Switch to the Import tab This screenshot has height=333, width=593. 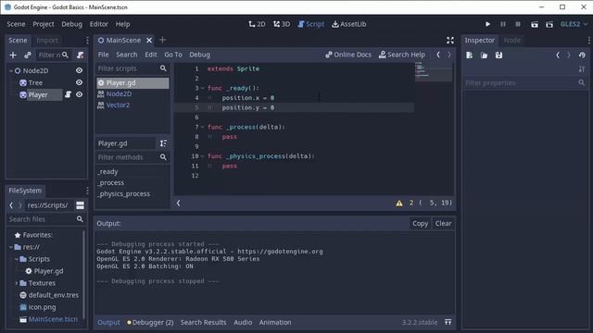(47, 40)
